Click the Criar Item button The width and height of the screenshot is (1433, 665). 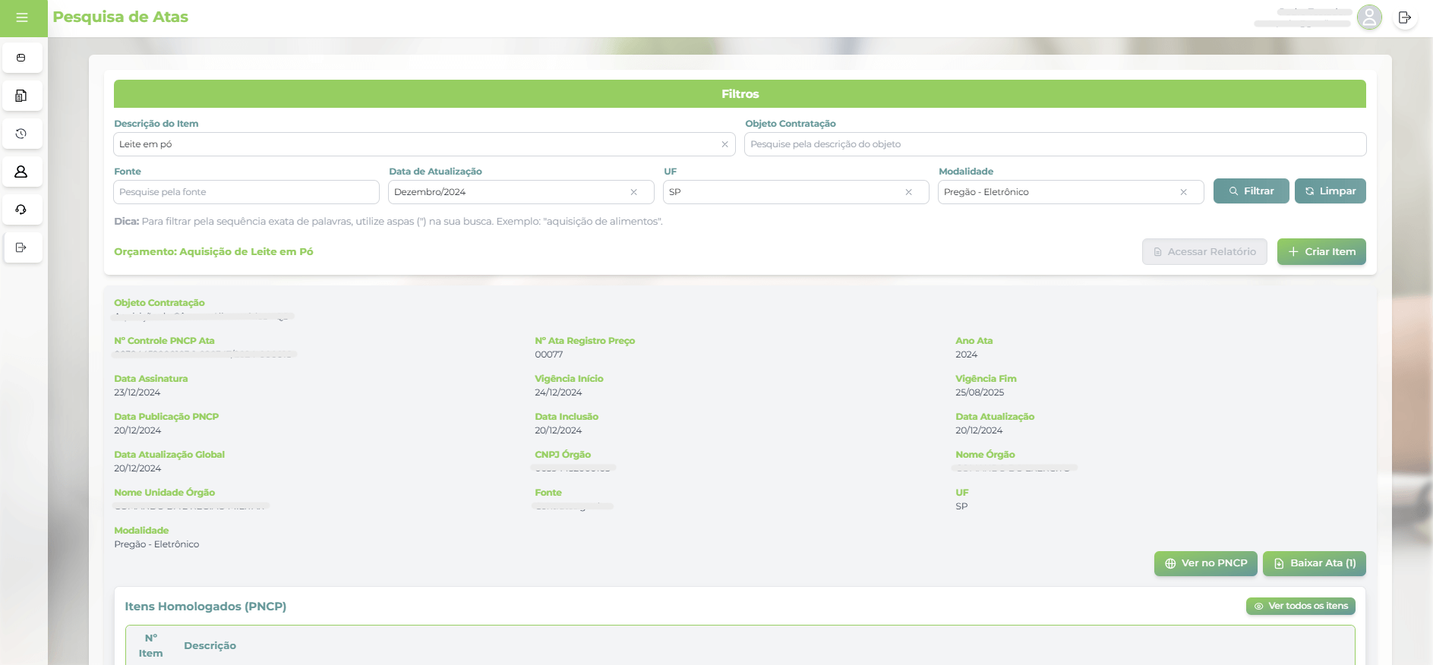(1321, 252)
